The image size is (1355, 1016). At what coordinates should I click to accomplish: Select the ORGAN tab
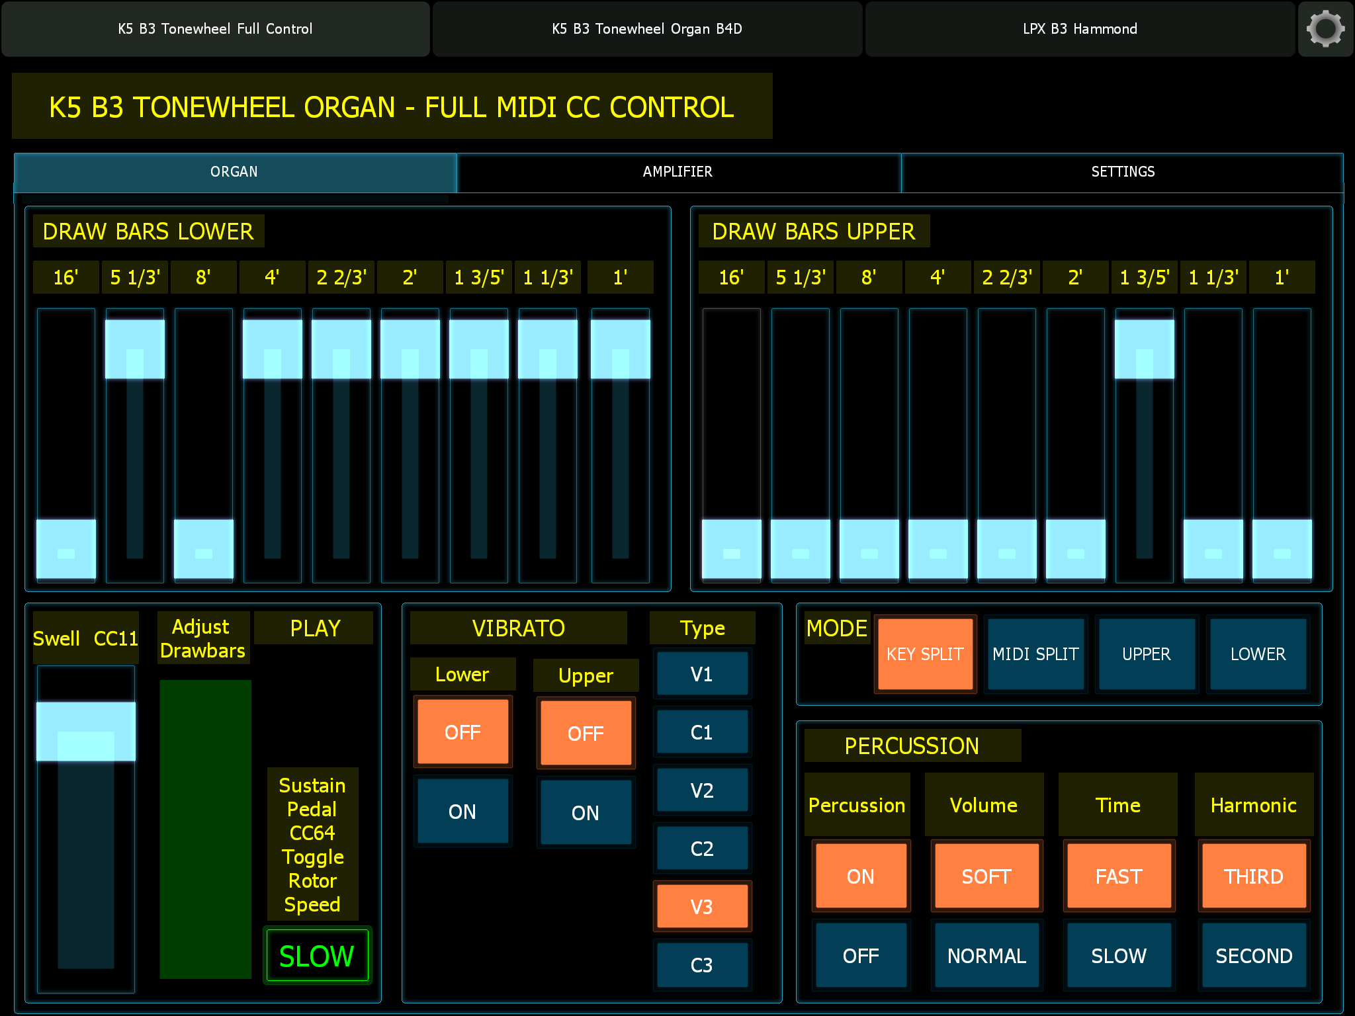(x=235, y=172)
